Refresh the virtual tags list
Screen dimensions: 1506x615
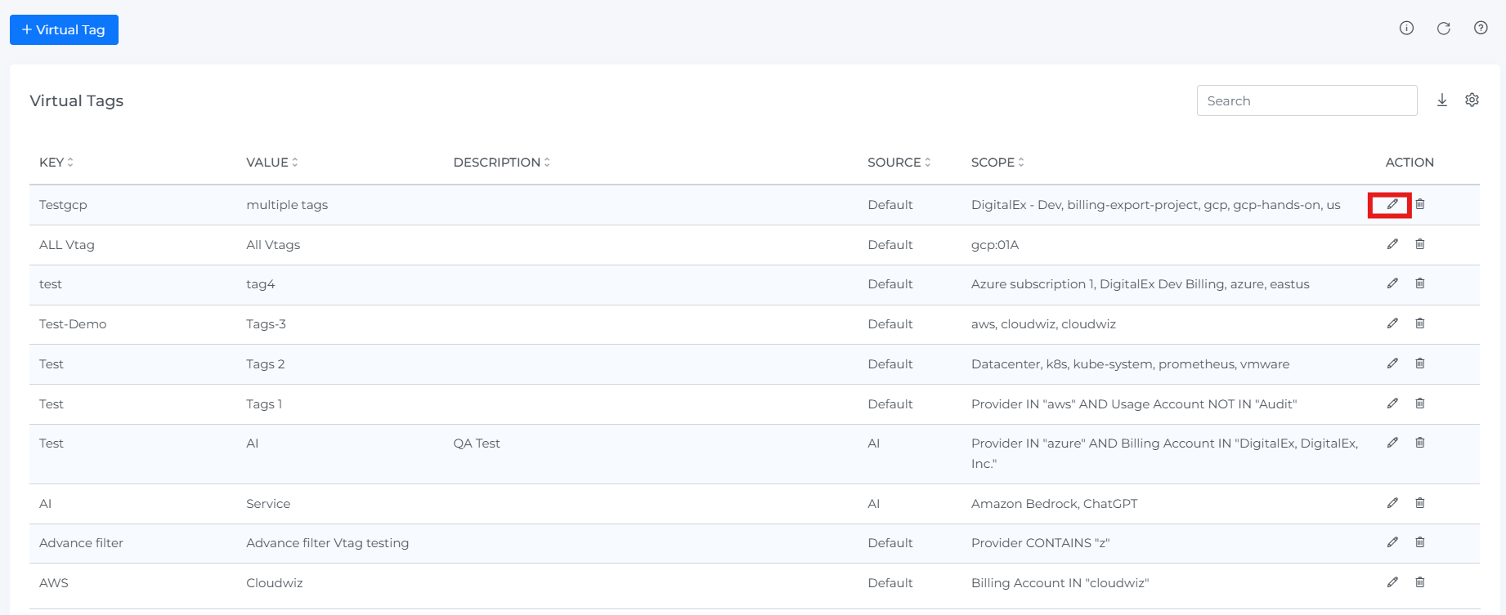click(x=1444, y=29)
